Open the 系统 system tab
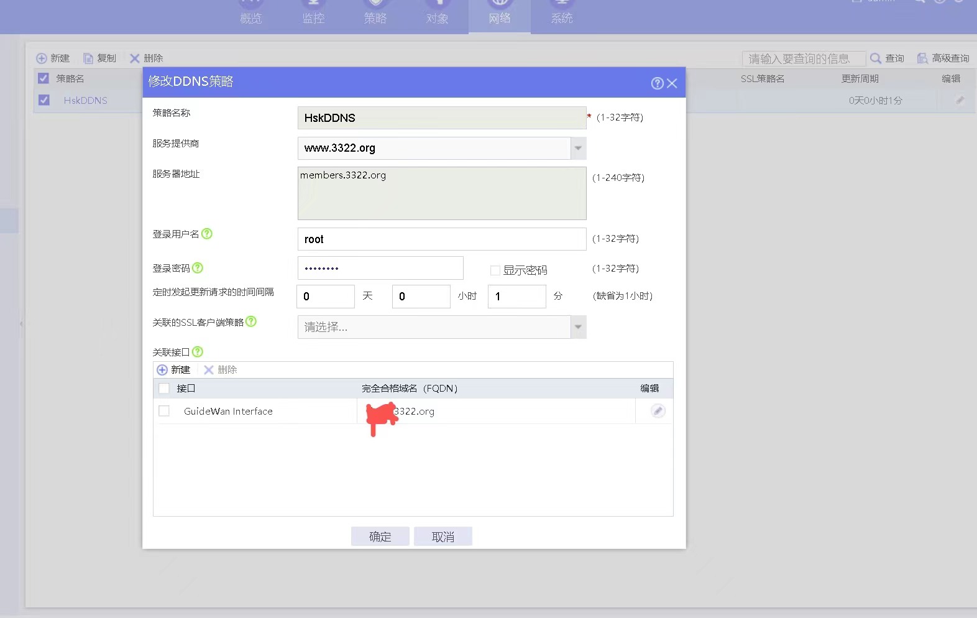 tap(562, 17)
